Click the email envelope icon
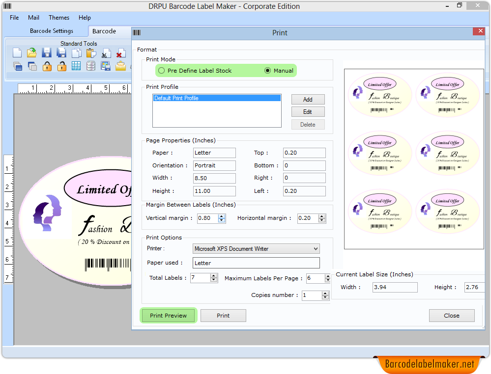 click(x=120, y=66)
